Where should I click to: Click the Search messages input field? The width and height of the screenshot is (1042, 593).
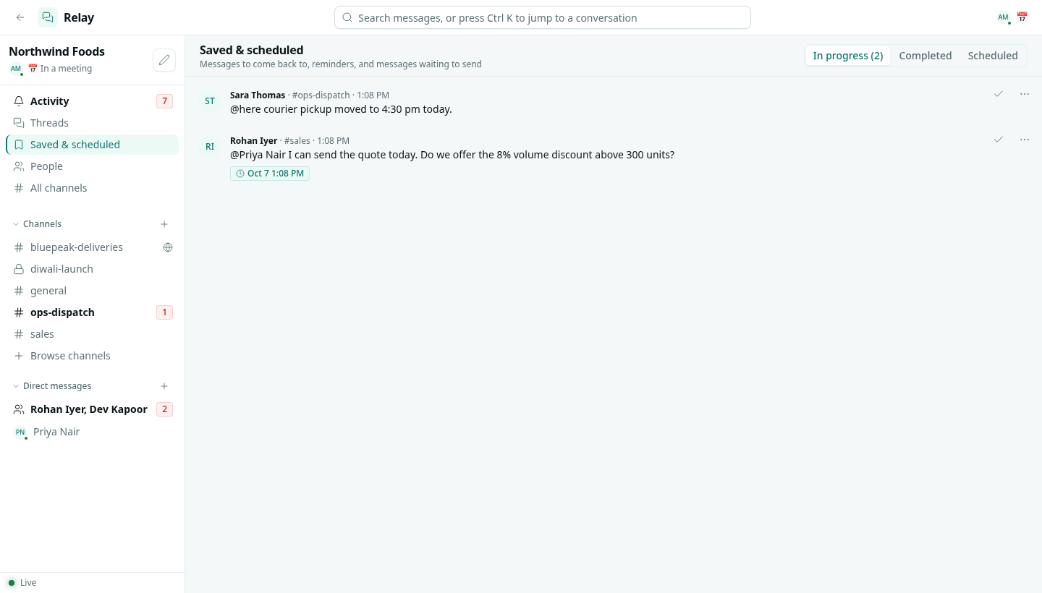(543, 17)
